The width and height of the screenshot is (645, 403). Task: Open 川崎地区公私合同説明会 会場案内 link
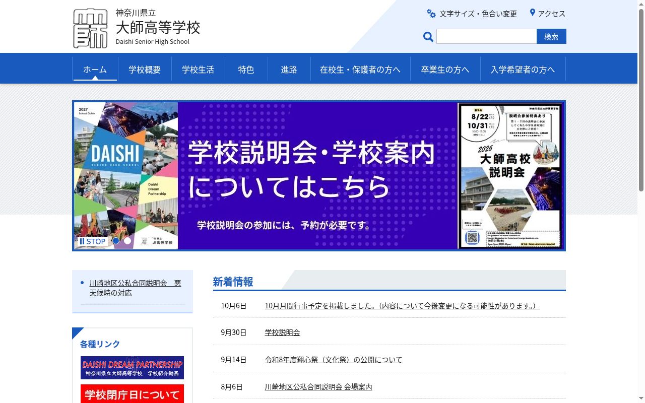pos(318,387)
